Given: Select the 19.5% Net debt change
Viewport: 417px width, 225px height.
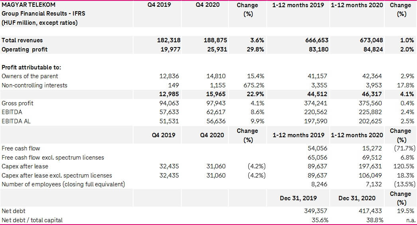Looking at the screenshot, I should tap(405, 211).
